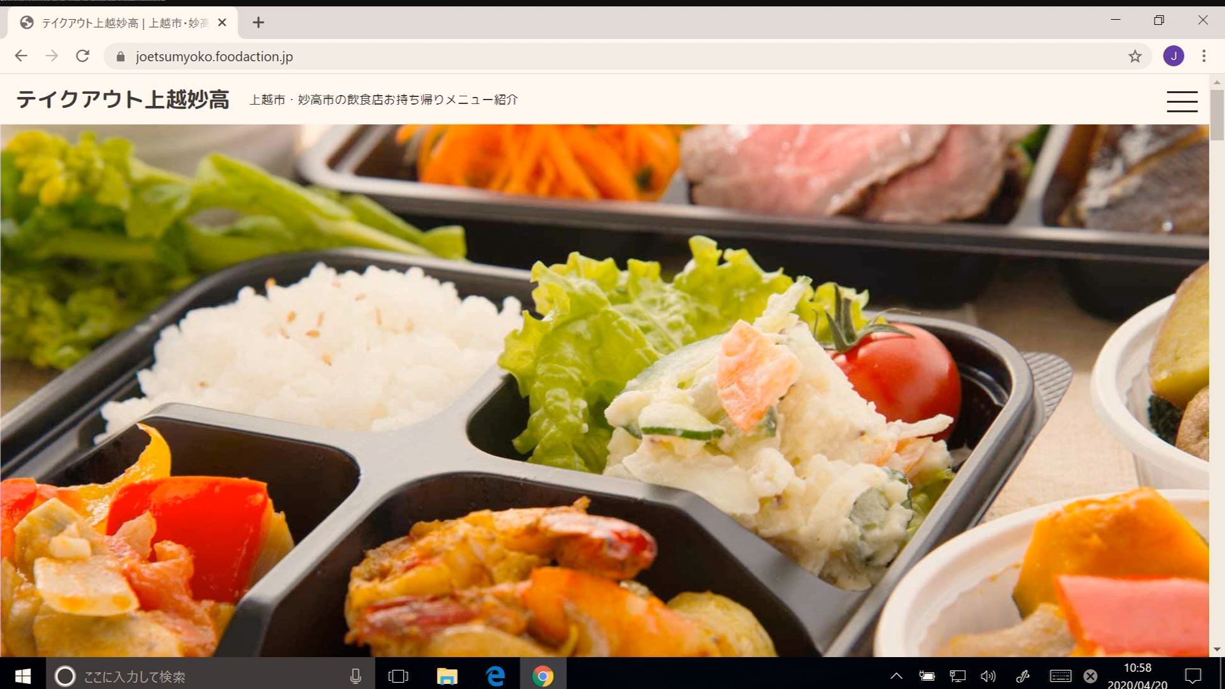Click the padlock site info icon
This screenshot has height=689, width=1225.
coord(121,57)
